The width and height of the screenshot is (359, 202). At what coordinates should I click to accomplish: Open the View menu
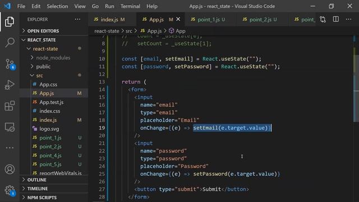tap(80, 6)
